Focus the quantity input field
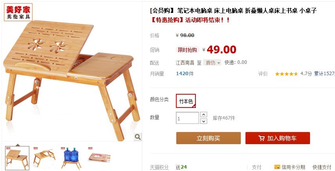Image resolution: width=335 pixels, height=171 pixels. pyautogui.click(x=187, y=118)
